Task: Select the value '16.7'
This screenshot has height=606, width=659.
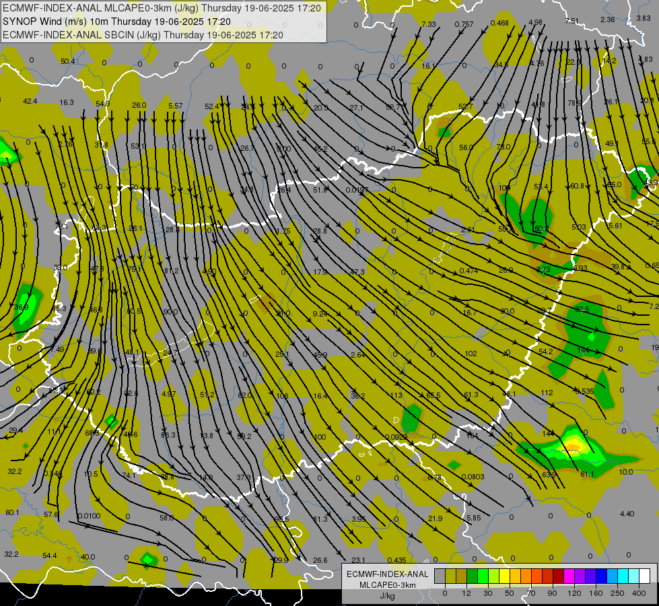Action: pyautogui.click(x=469, y=312)
